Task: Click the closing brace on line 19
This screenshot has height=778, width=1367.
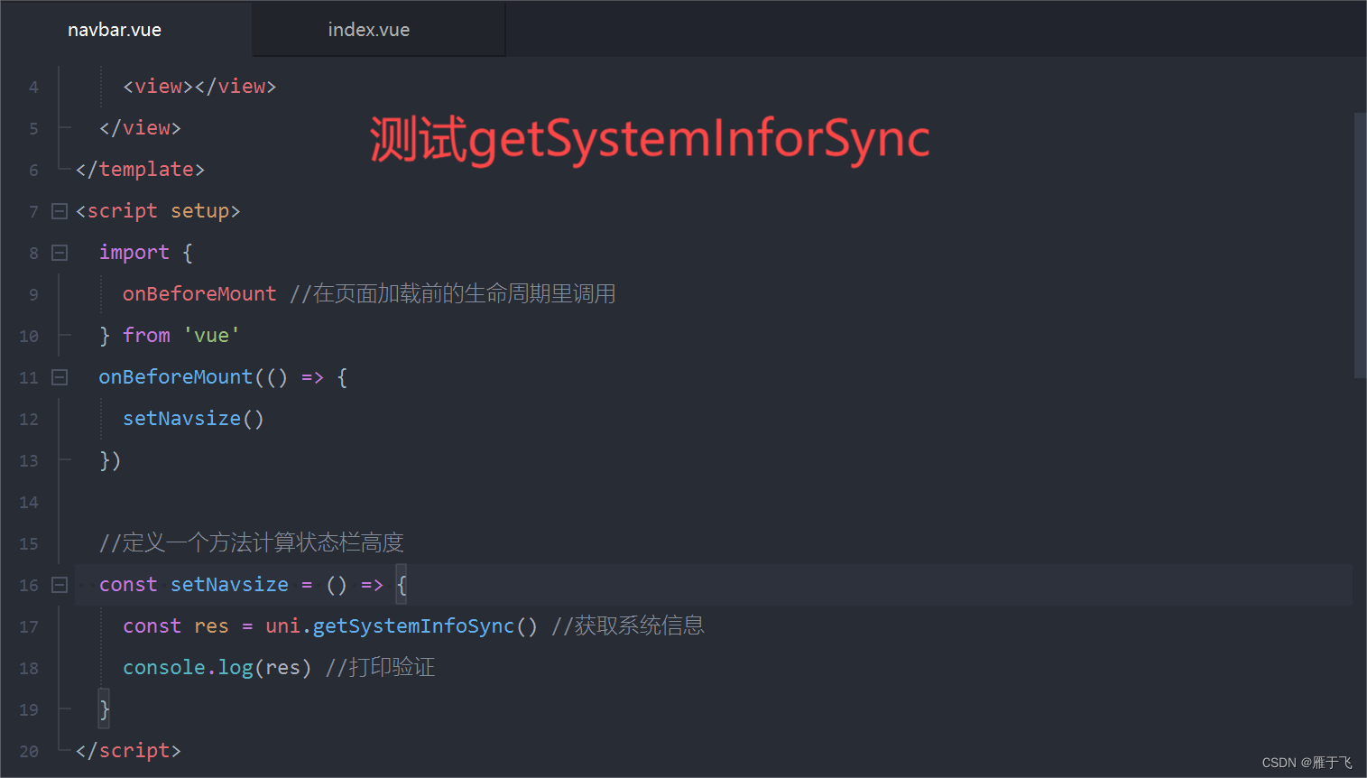Action: 105,709
